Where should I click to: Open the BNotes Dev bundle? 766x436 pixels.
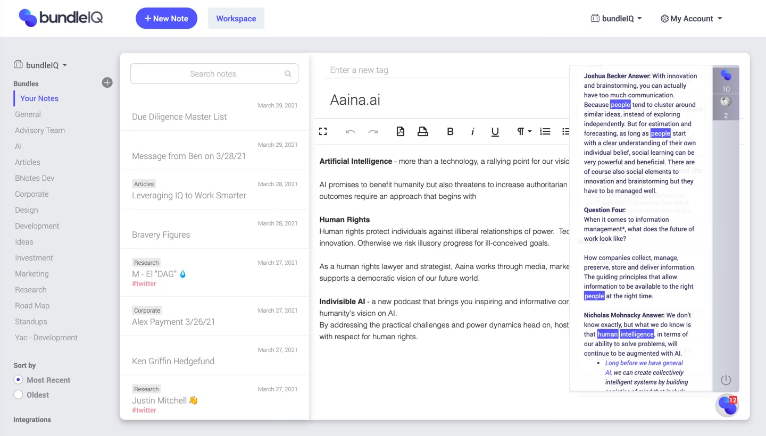[x=35, y=178]
